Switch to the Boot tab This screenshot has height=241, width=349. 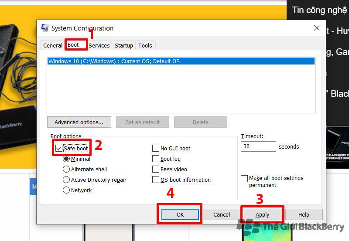tap(73, 45)
